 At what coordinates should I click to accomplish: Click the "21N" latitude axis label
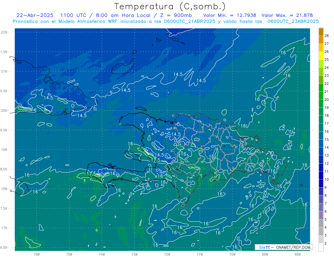pos(5,71)
